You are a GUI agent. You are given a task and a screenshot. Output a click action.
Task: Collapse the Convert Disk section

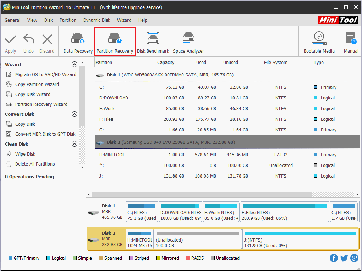(x=74, y=114)
